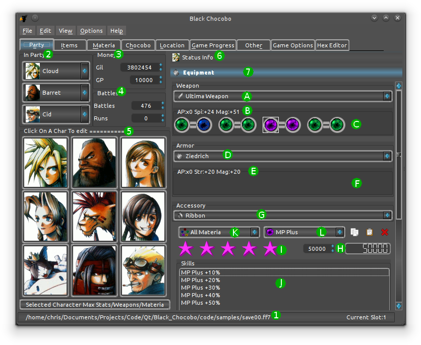Image resolution: width=421 pixels, height=345 pixels.
Task: Edit Cloud via his large portrait
Action: (45, 162)
